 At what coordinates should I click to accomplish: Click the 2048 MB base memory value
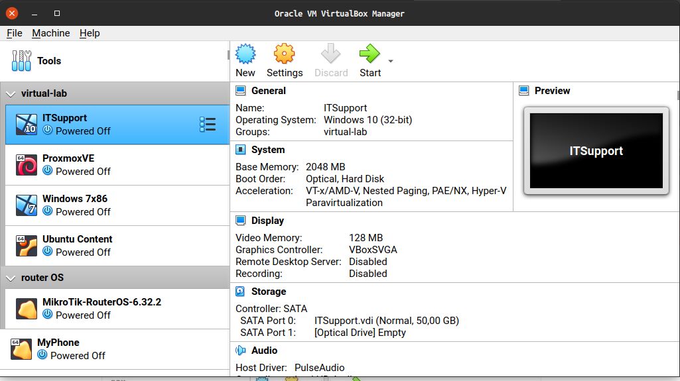[x=325, y=167]
